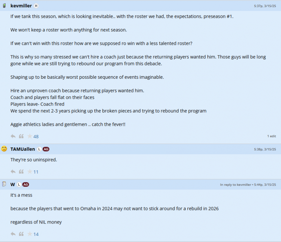Follow the "In reply to kevmiller" link
281x242 pixels.
(235, 185)
